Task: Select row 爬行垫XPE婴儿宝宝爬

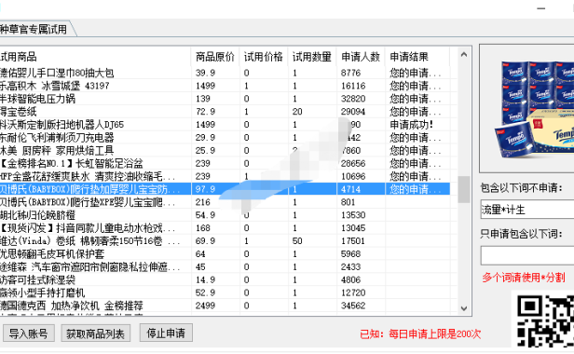Action: [225, 202]
